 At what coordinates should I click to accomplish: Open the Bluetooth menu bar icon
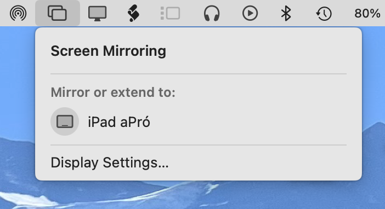click(286, 13)
